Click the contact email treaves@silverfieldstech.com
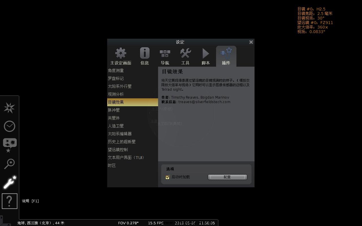Screen dimensions: 362x226 pyautogui.click(x=204, y=102)
